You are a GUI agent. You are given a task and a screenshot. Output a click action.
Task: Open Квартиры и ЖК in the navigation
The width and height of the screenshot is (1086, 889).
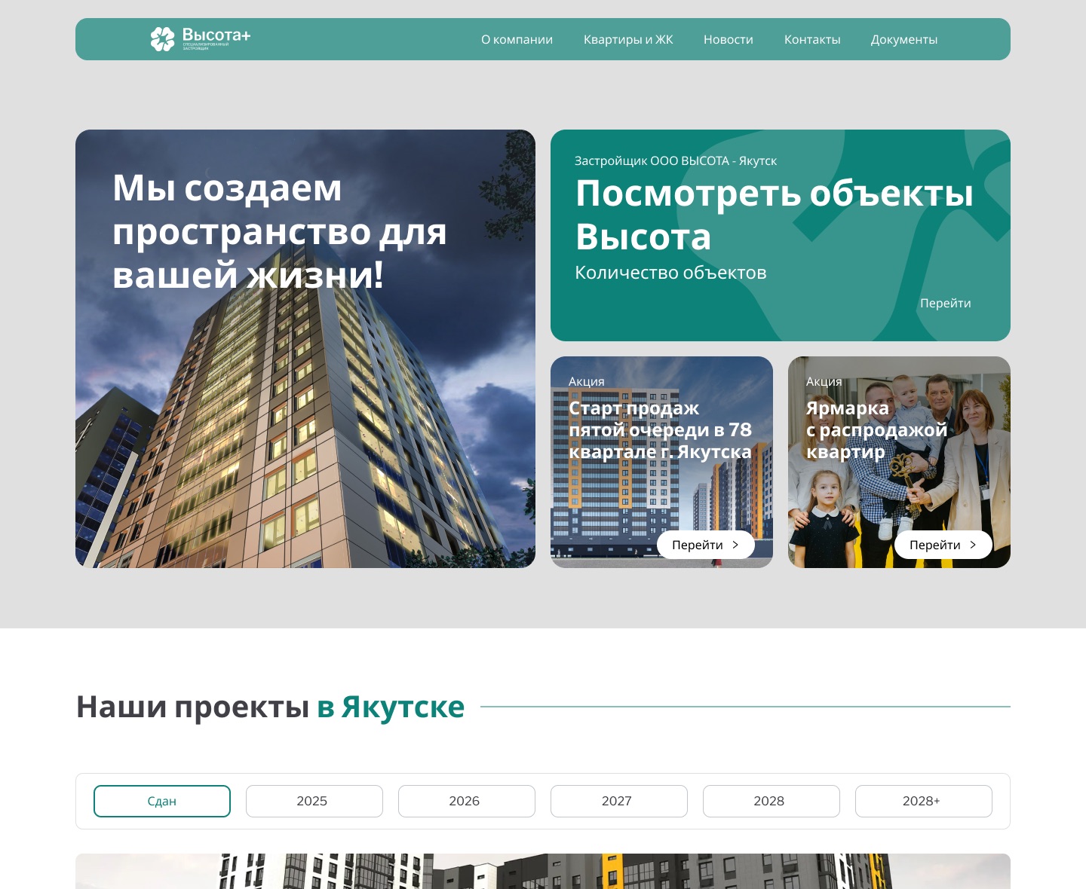pyautogui.click(x=628, y=39)
